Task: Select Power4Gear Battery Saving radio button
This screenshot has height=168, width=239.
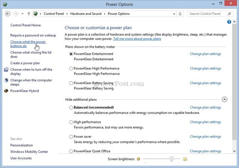Action: pos(71,83)
